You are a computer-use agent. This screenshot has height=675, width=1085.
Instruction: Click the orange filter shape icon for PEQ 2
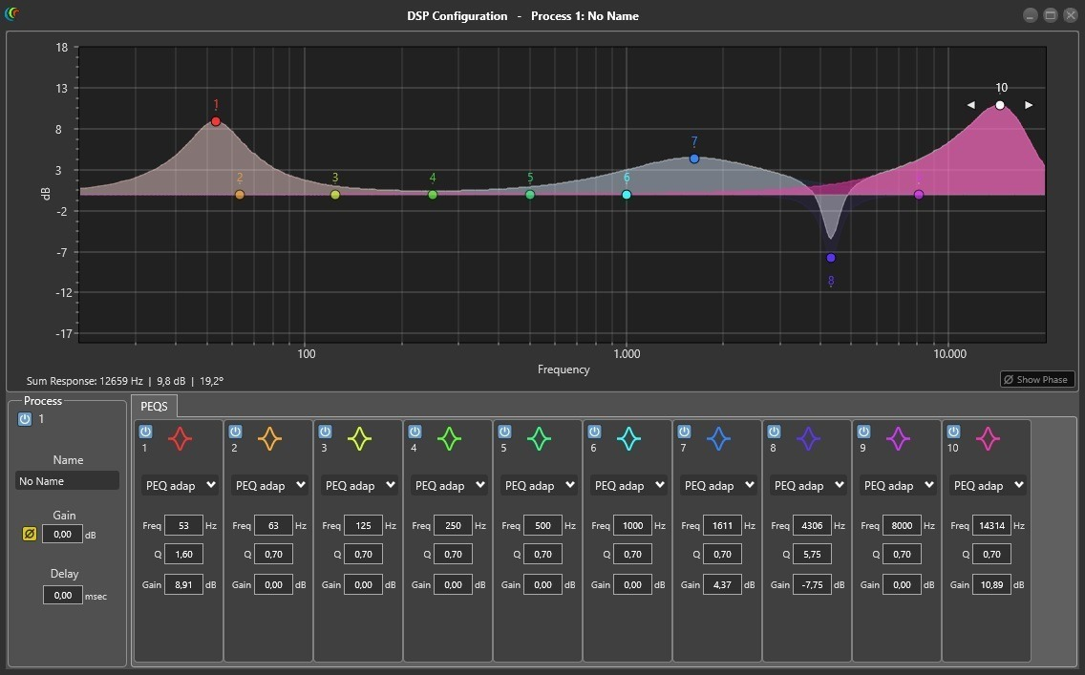tap(270, 439)
